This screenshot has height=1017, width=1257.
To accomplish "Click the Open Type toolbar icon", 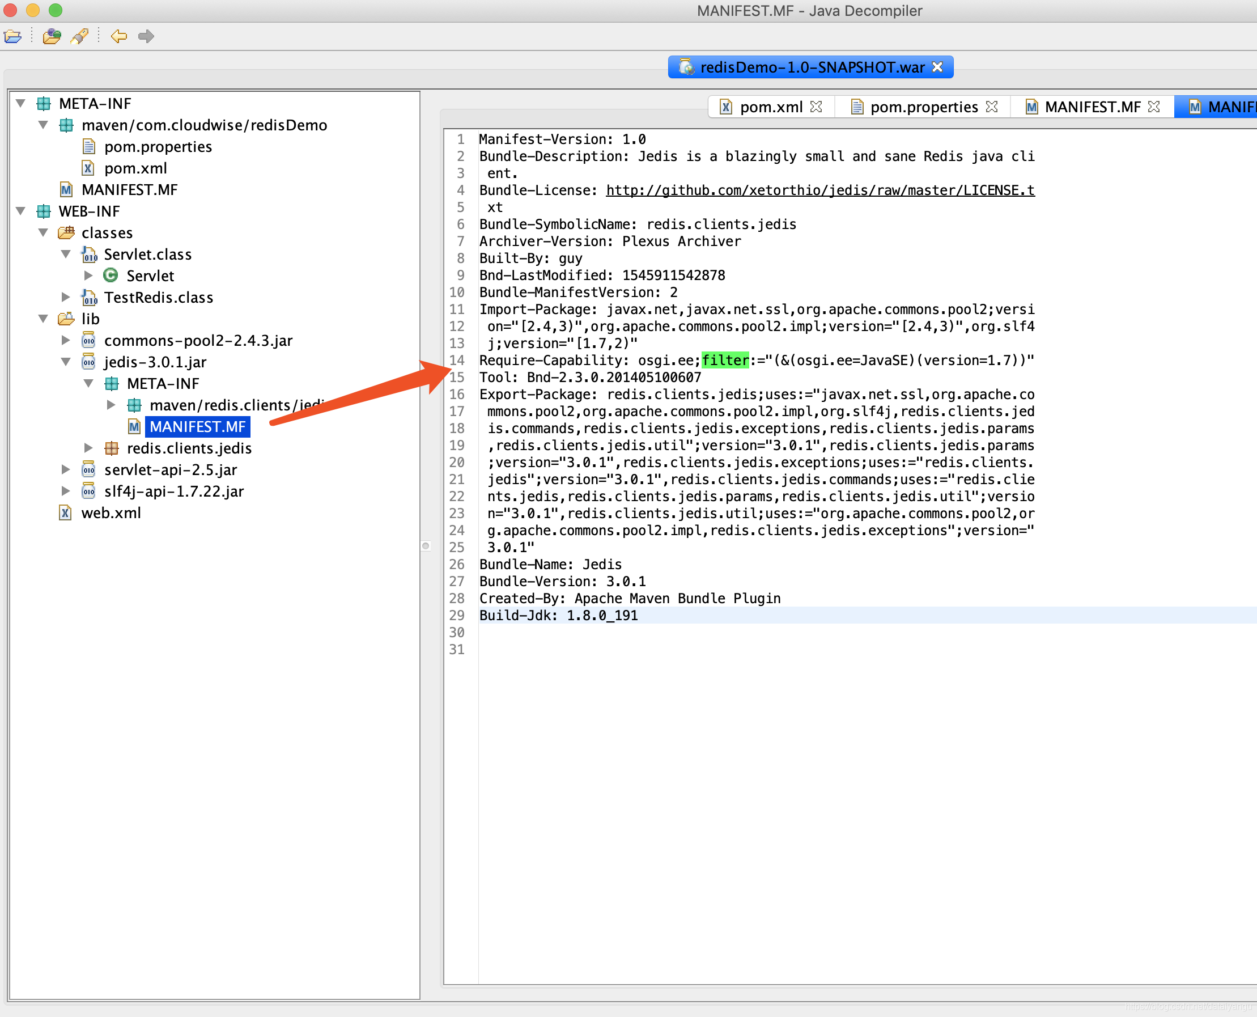I will coord(52,36).
